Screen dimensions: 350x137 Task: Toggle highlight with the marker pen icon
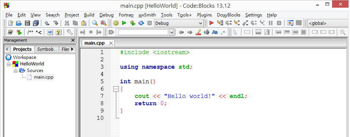[x=198, y=33]
